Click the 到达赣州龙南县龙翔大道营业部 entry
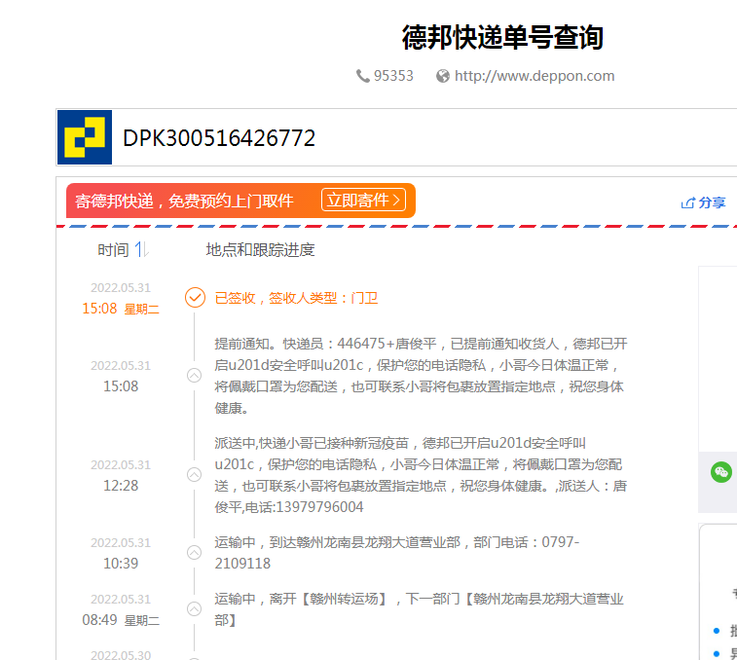Viewport: 737px width, 660px height. [397, 552]
